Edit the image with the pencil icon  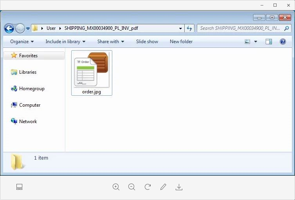click(x=163, y=187)
